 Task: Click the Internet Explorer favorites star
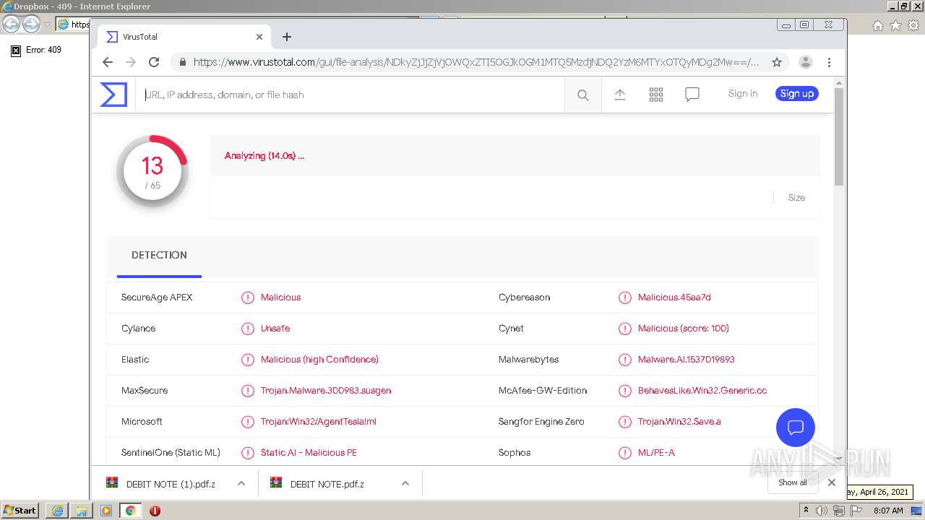[895, 25]
